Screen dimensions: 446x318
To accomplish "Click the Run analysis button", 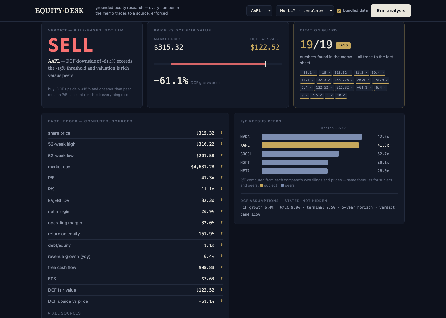I will 391,10.
